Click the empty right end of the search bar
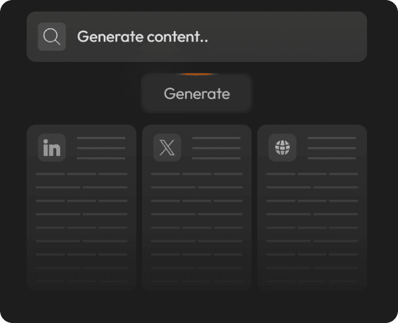This screenshot has height=323, width=398. [325, 37]
